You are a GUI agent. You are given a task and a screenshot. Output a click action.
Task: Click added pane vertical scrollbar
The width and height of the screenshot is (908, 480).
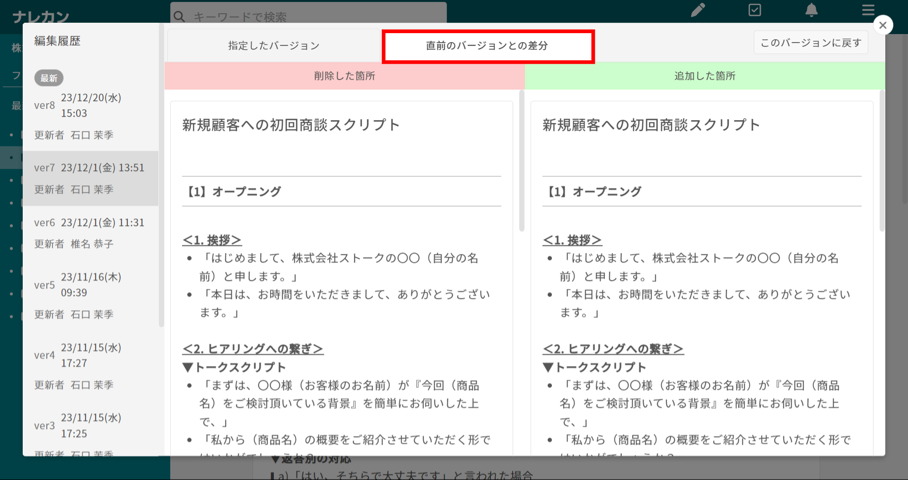coord(882,161)
